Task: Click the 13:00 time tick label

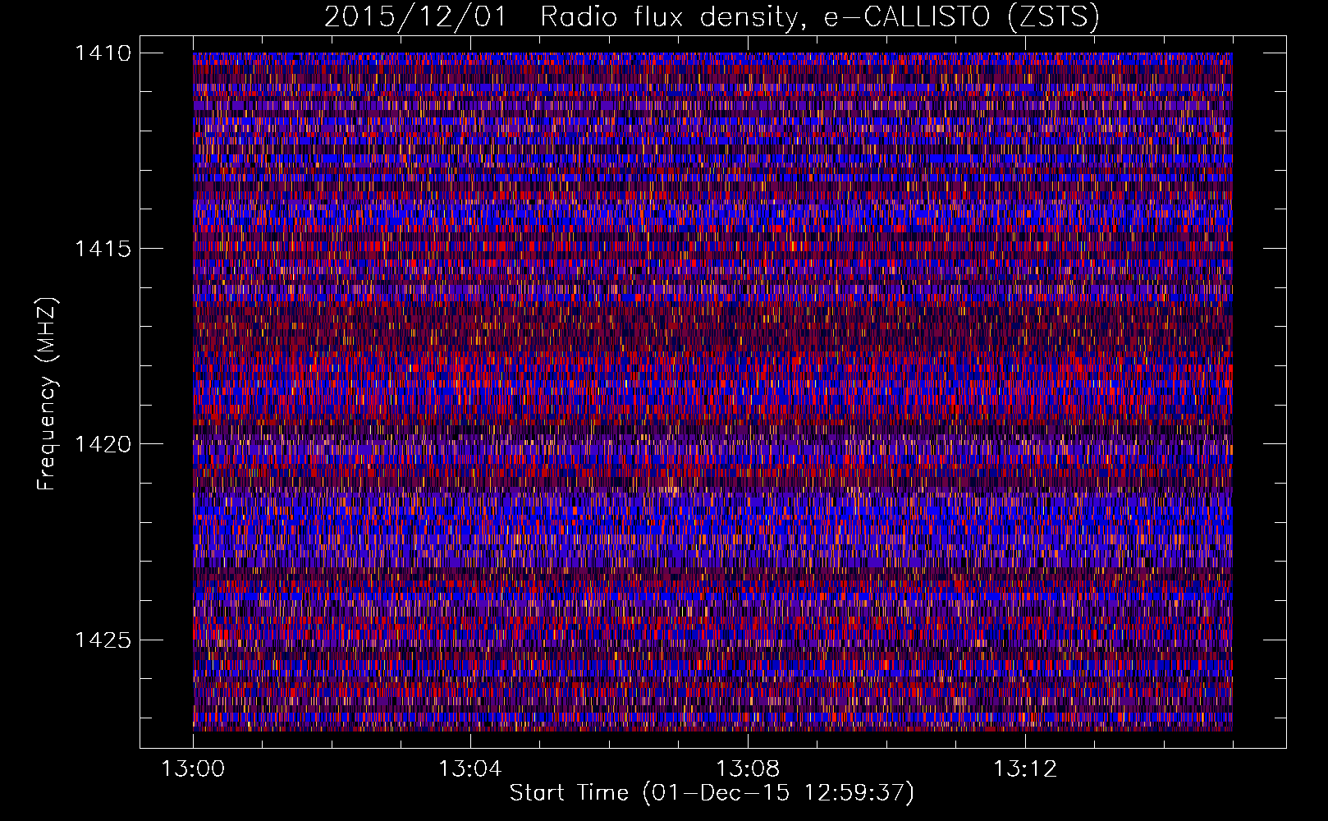Action: click(193, 769)
